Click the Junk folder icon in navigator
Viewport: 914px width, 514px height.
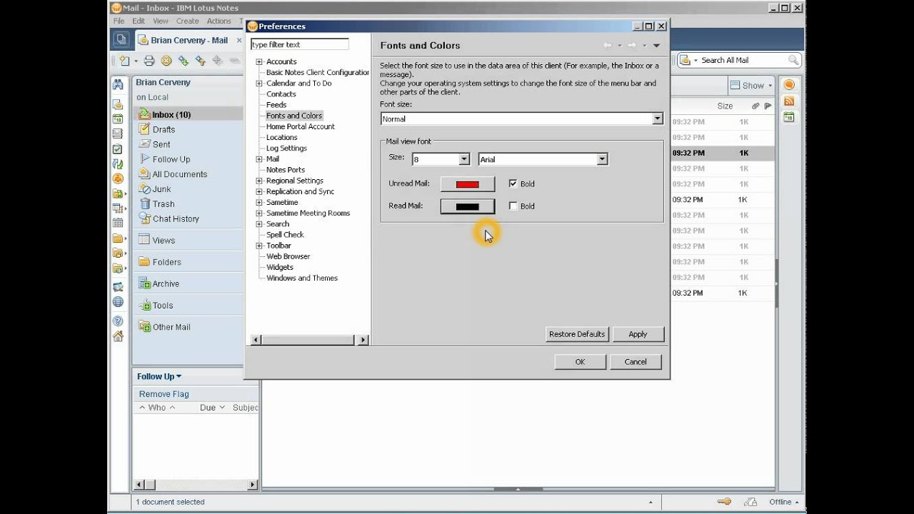144,188
